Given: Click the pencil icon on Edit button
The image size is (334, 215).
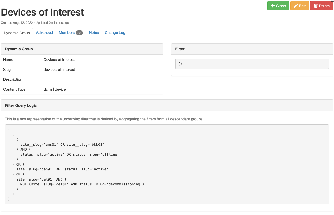Looking at the screenshot, I should pyautogui.click(x=296, y=6).
